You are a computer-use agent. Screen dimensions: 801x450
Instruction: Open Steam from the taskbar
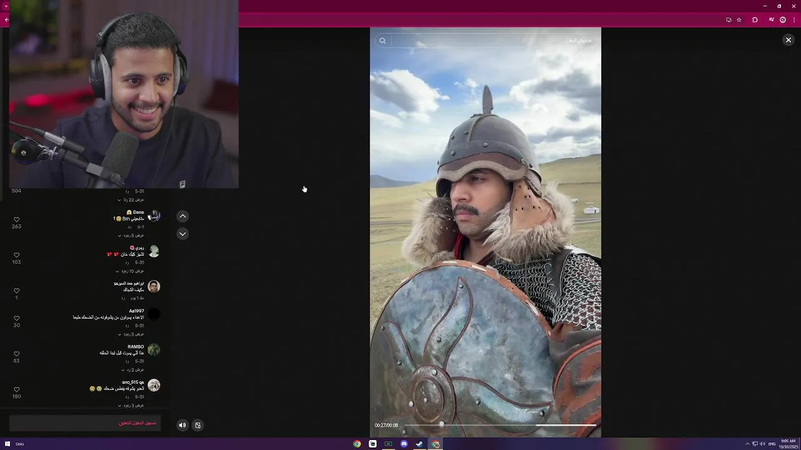point(420,444)
